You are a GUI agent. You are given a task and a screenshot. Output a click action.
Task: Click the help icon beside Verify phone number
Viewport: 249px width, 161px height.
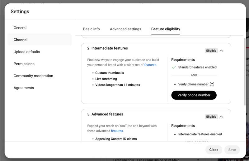pyautogui.click(x=212, y=84)
